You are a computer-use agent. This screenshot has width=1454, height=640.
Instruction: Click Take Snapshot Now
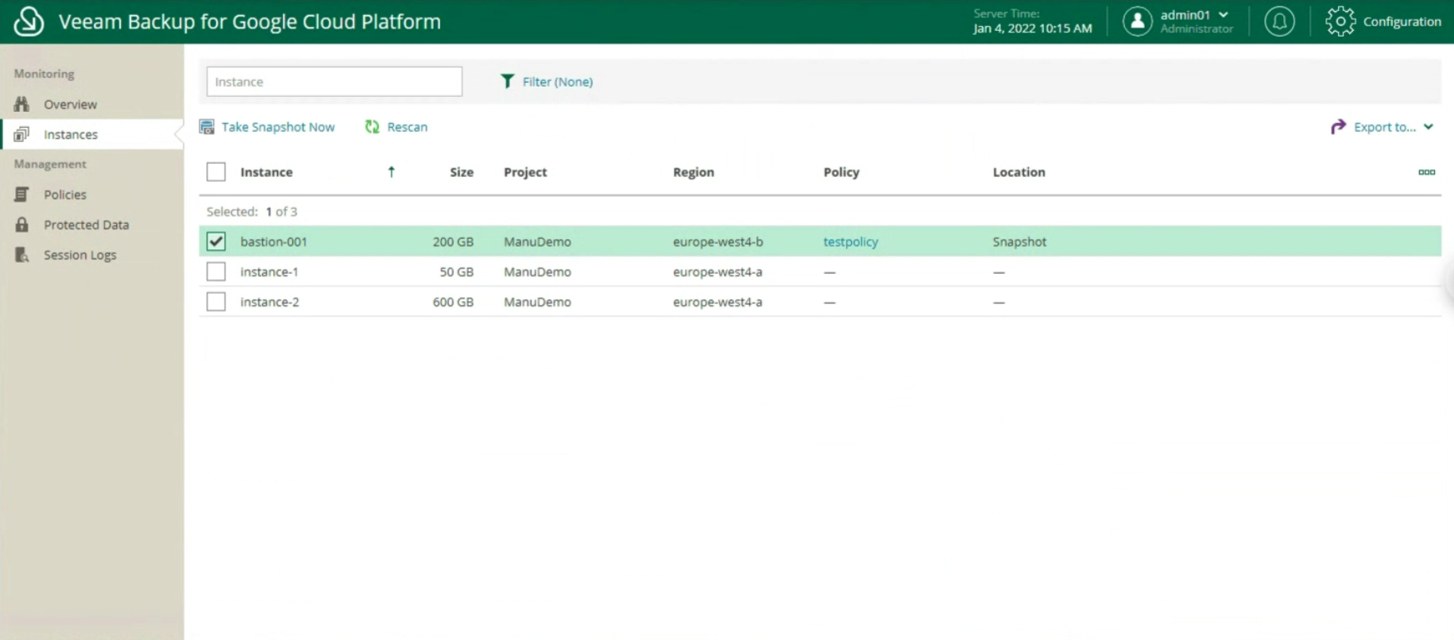point(278,127)
